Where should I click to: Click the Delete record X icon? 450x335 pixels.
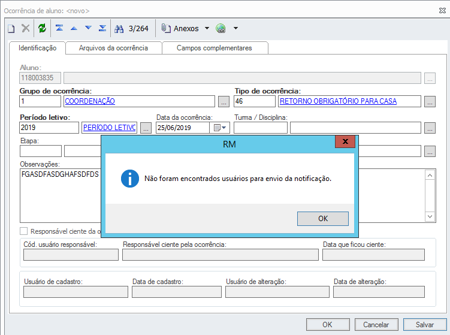point(26,28)
